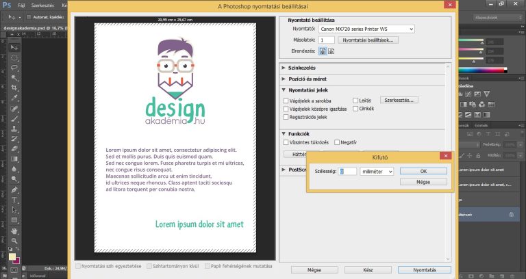Viewport: 526px width, 279px height.
Task: Select the Path Selection tool
Action: pyautogui.click(x=14, y=210)
